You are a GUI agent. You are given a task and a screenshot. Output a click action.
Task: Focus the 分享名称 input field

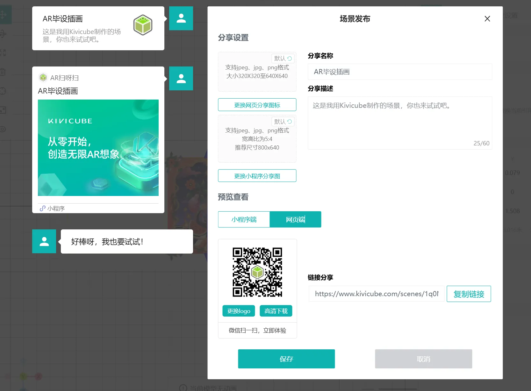[x=400, y=72]
